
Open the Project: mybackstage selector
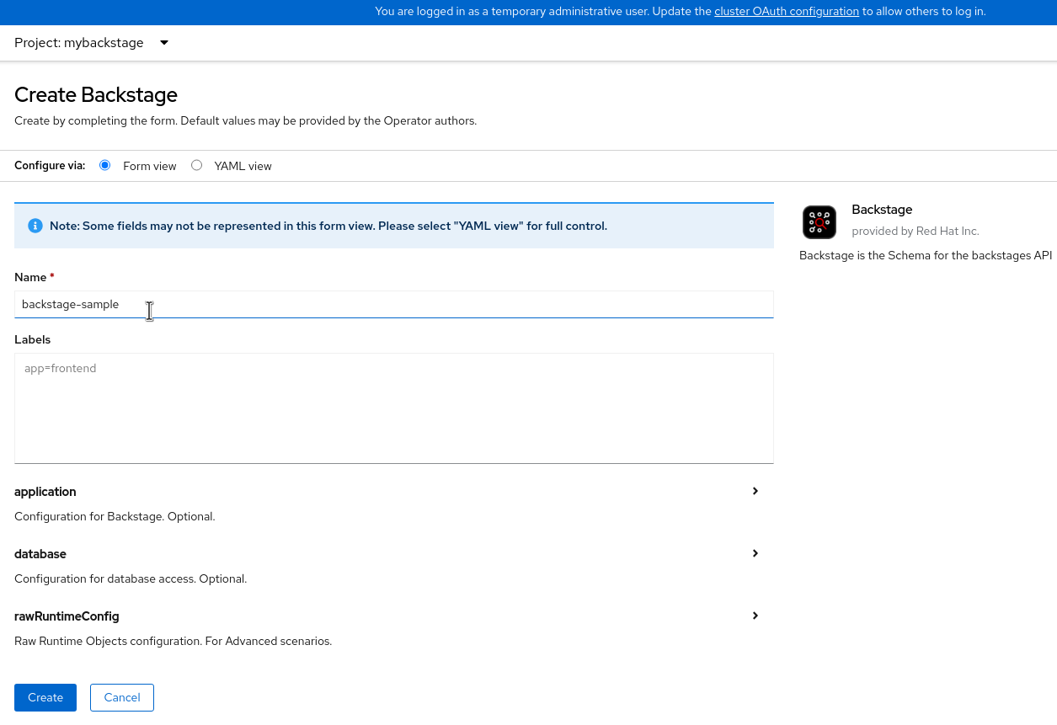(x=80, y=43)
